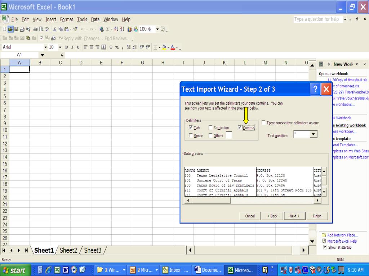Toggle Bold formatting button
369x276 pixels.
tap(67, 47)
